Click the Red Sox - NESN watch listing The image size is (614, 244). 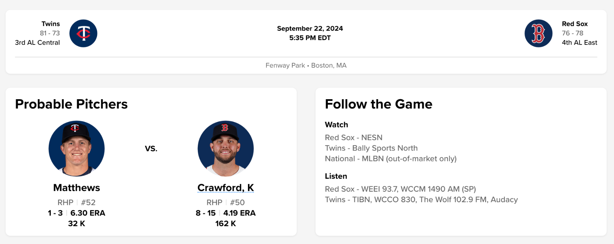[x=353, y=138]
